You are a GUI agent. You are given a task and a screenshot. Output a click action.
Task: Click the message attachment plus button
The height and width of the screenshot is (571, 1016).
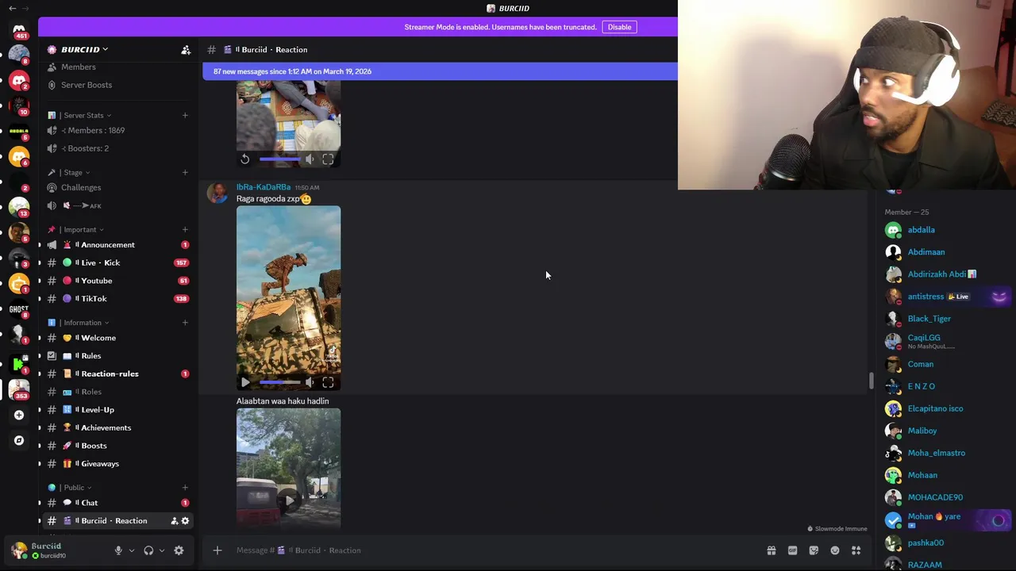[217, 550]
